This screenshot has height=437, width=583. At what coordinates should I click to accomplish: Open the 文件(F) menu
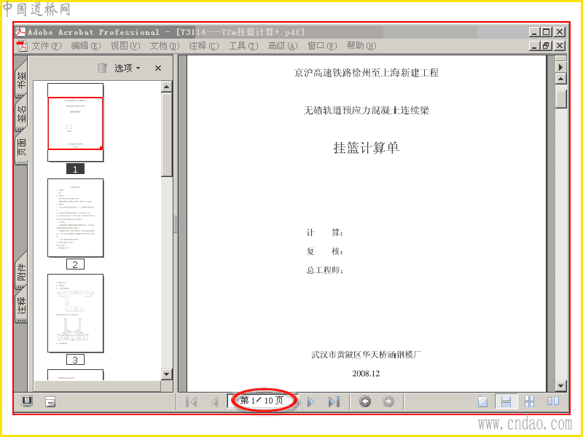pos(46,46)
